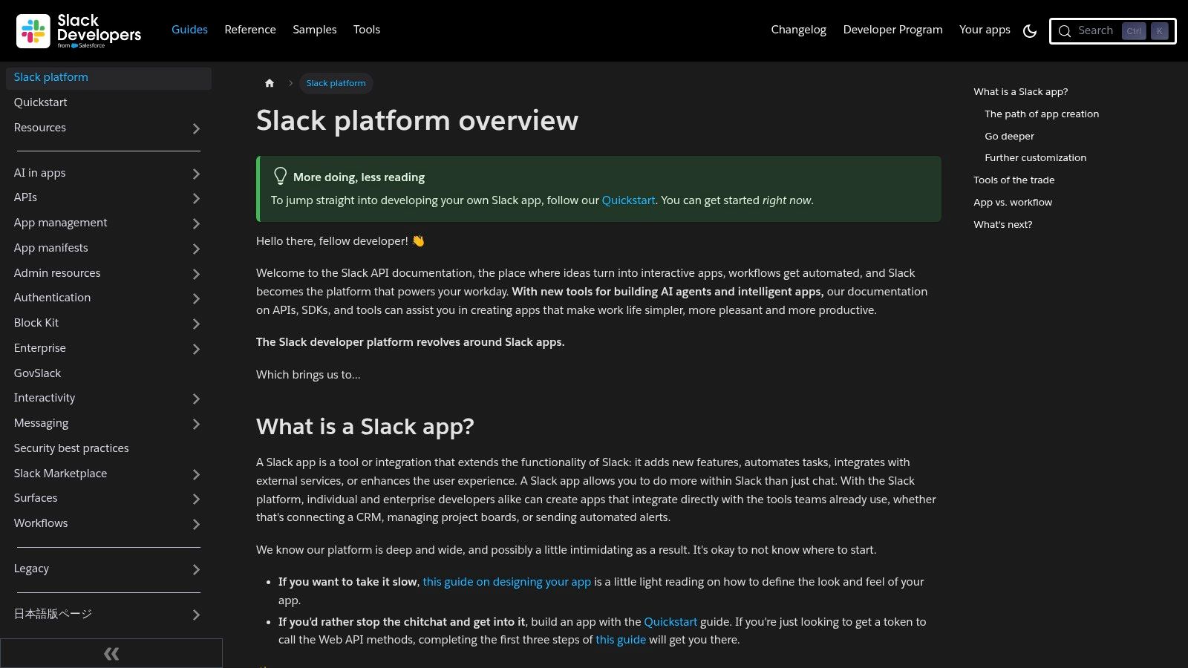Click the home breadcrumb icon
1188x668 pixels.
tap(270, 83)
